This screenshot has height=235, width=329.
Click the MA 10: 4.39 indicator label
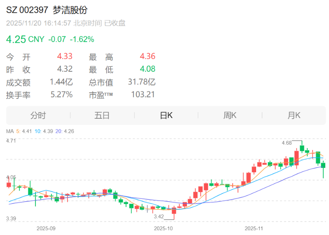pos(44,131)
